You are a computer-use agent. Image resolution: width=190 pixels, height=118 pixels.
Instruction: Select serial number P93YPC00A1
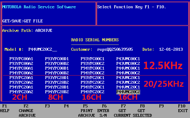coord(21,59)
